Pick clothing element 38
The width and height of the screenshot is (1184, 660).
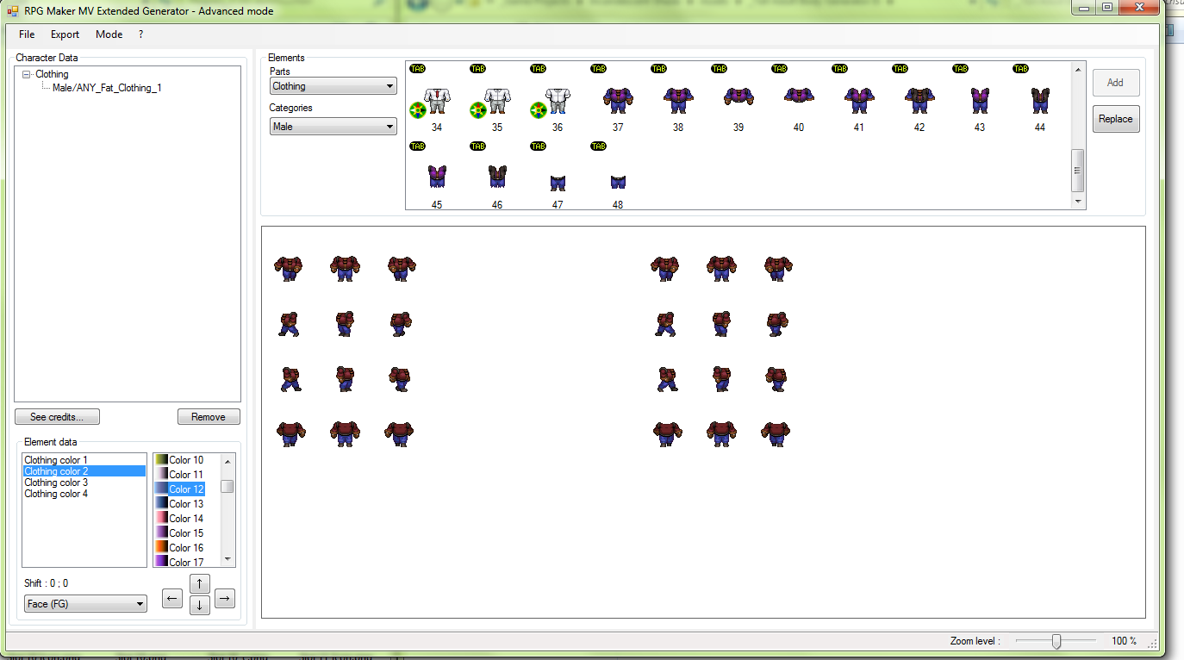pos(678,100)
